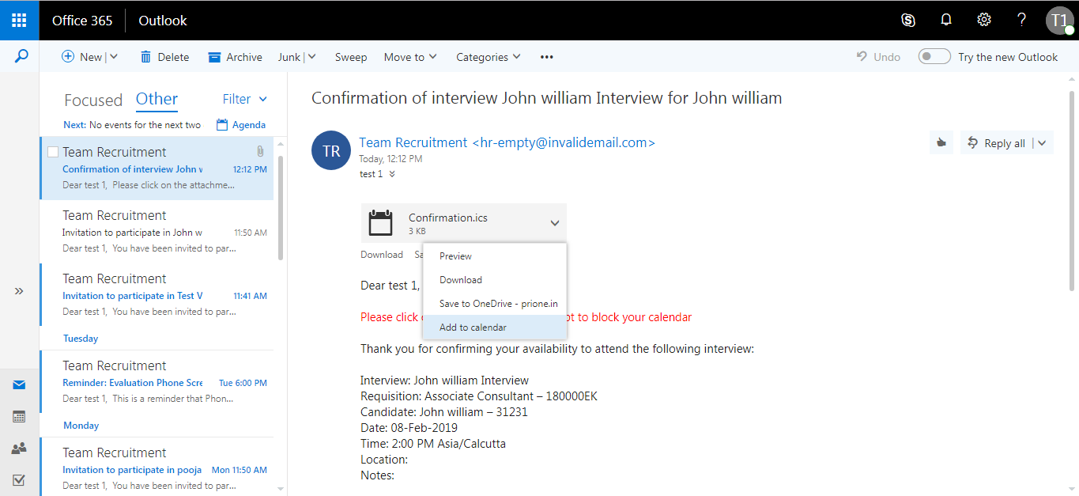The width and height of the screenshot is (1079, 496).
Task: Collapse the Confirmation.ics attachment menu chevron
Action: click(x=555, y=224)
